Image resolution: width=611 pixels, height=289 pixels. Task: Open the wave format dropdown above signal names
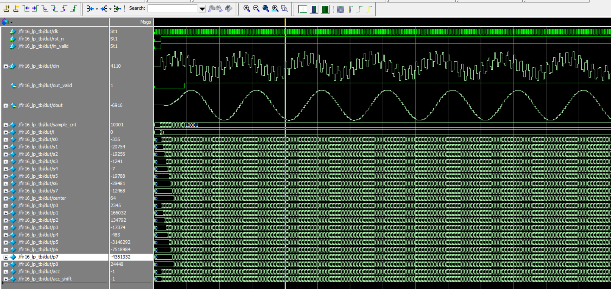click(11, 22)
